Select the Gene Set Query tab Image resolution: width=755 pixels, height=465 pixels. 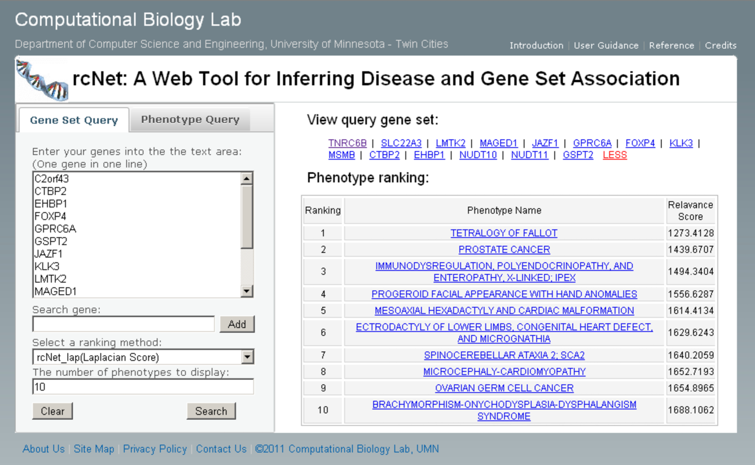pos(74,120)
